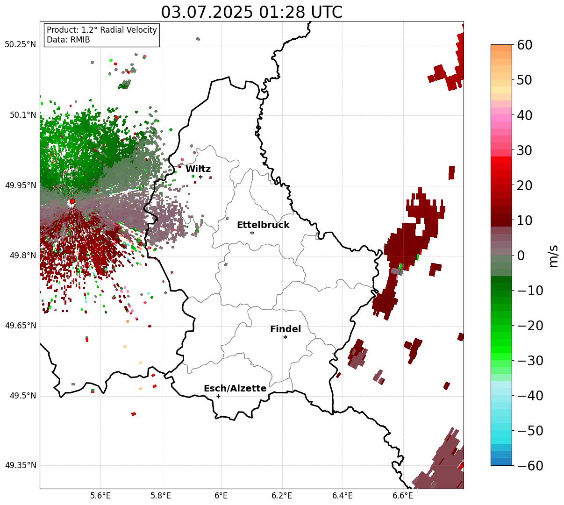Click the 6.6°E longitude label
Screen dimensions: 564x505
pyautogui.click(x=403, y=496)
